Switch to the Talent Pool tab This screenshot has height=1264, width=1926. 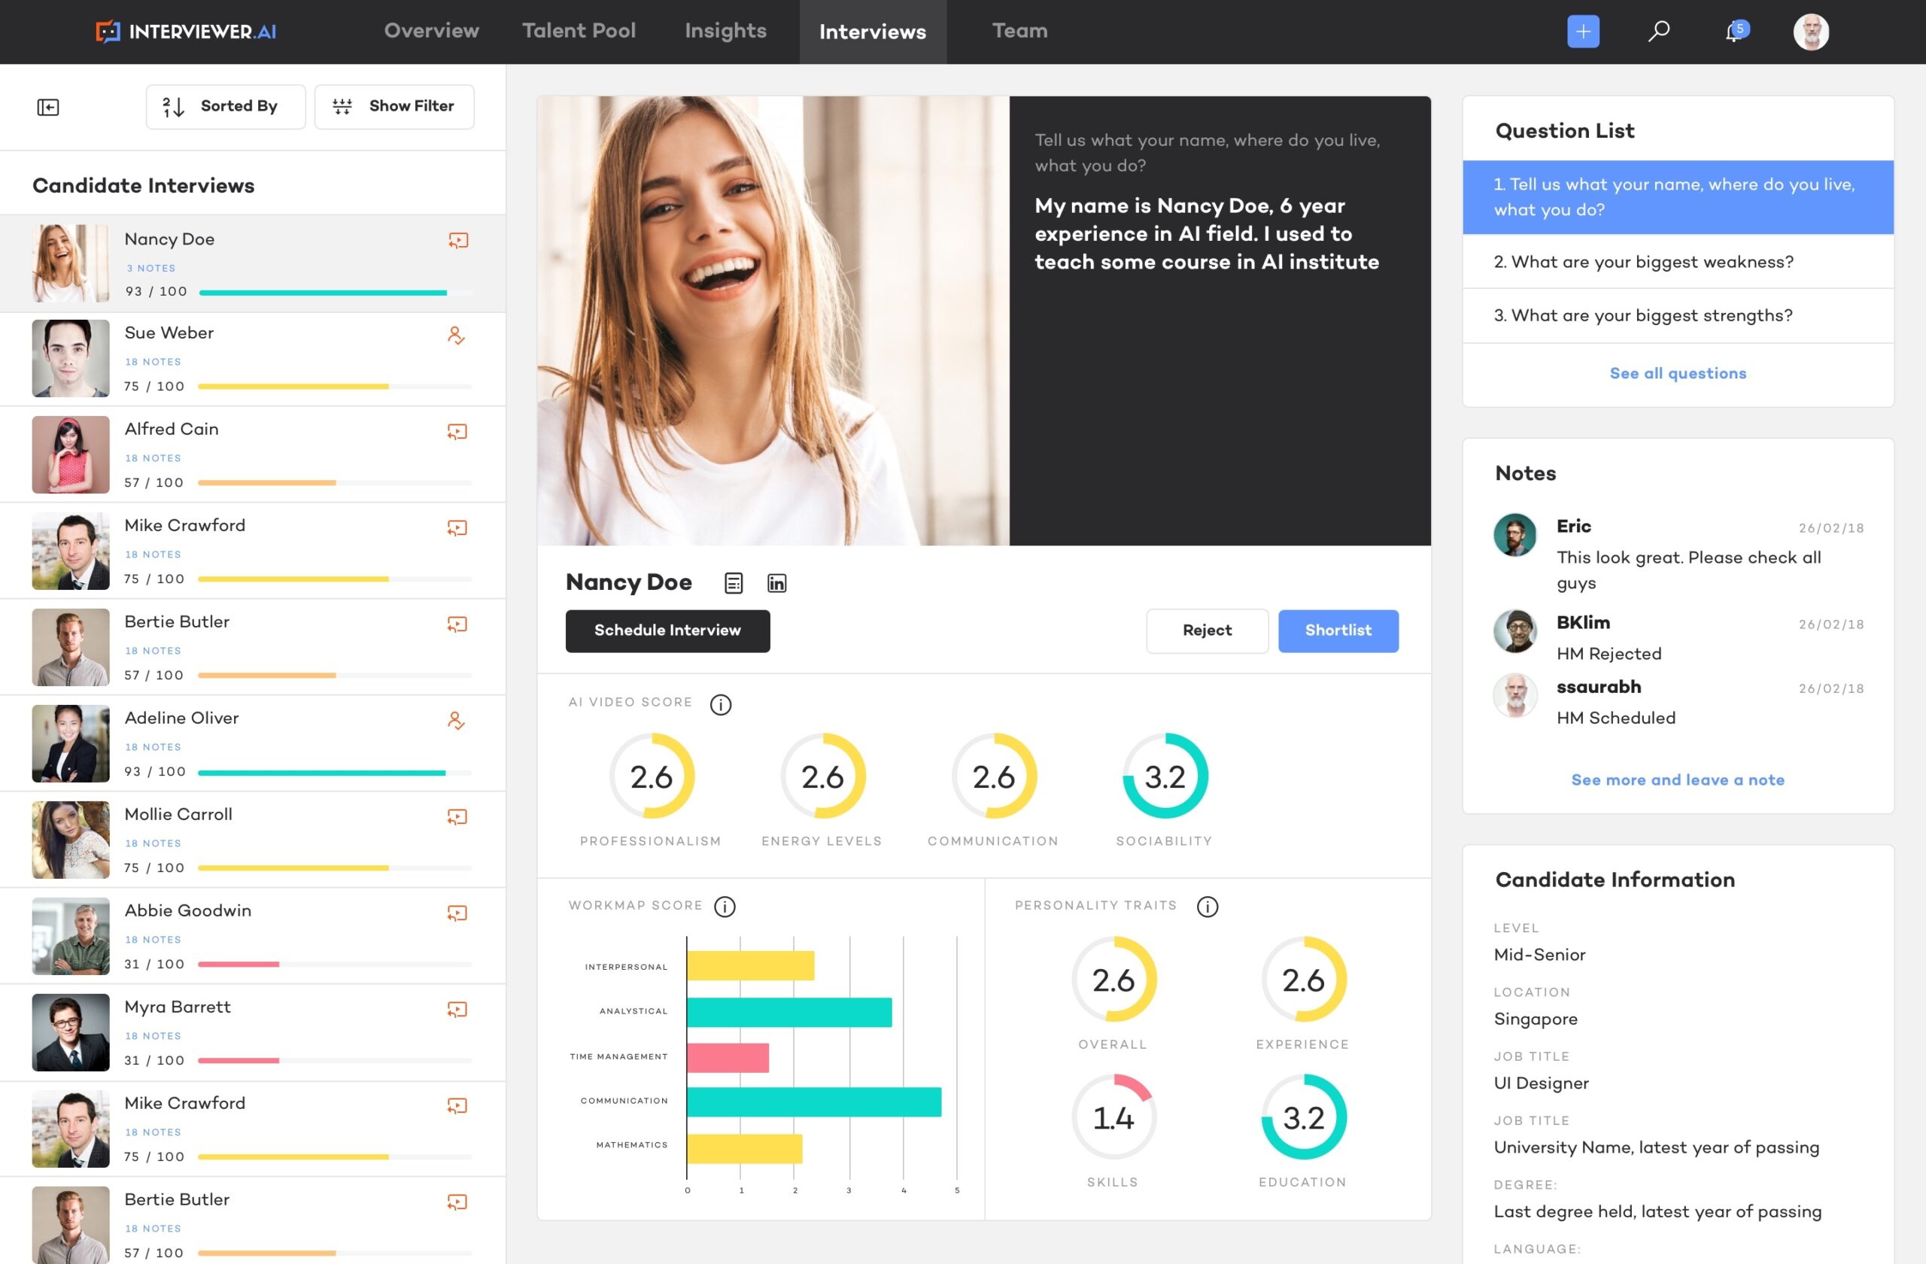click(x=579, y=31)
